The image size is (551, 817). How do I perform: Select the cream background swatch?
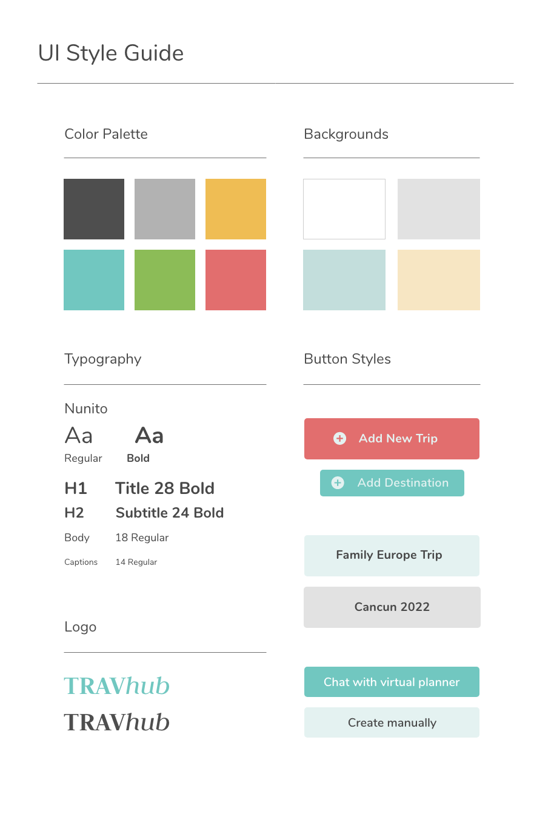click(439, 280)
